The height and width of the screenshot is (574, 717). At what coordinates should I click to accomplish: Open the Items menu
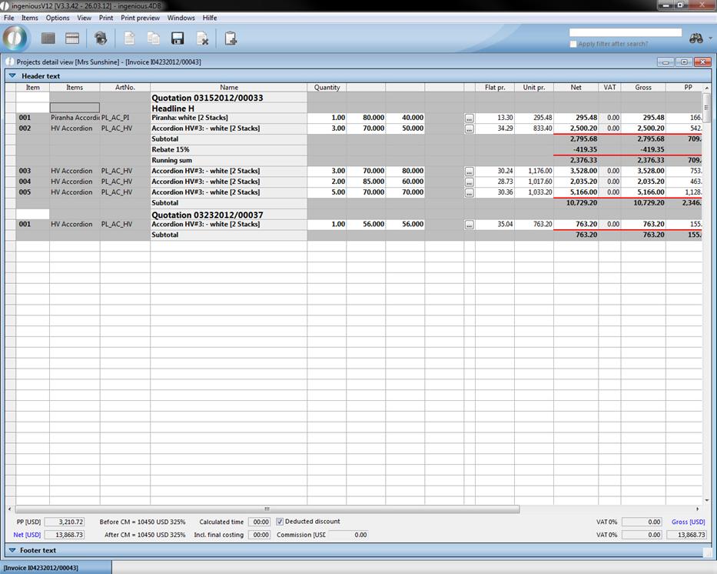(x=29, y=18)
